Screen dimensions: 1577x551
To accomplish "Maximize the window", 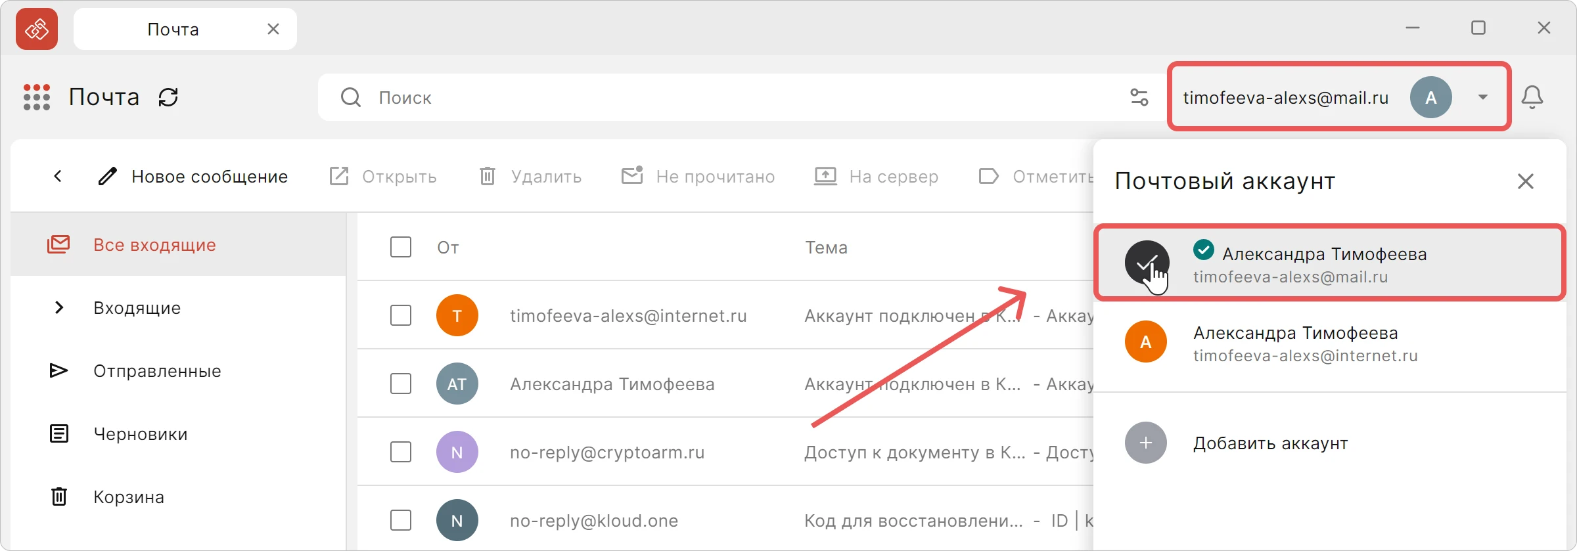I will pyautogui.click(x=1478, y=28).
